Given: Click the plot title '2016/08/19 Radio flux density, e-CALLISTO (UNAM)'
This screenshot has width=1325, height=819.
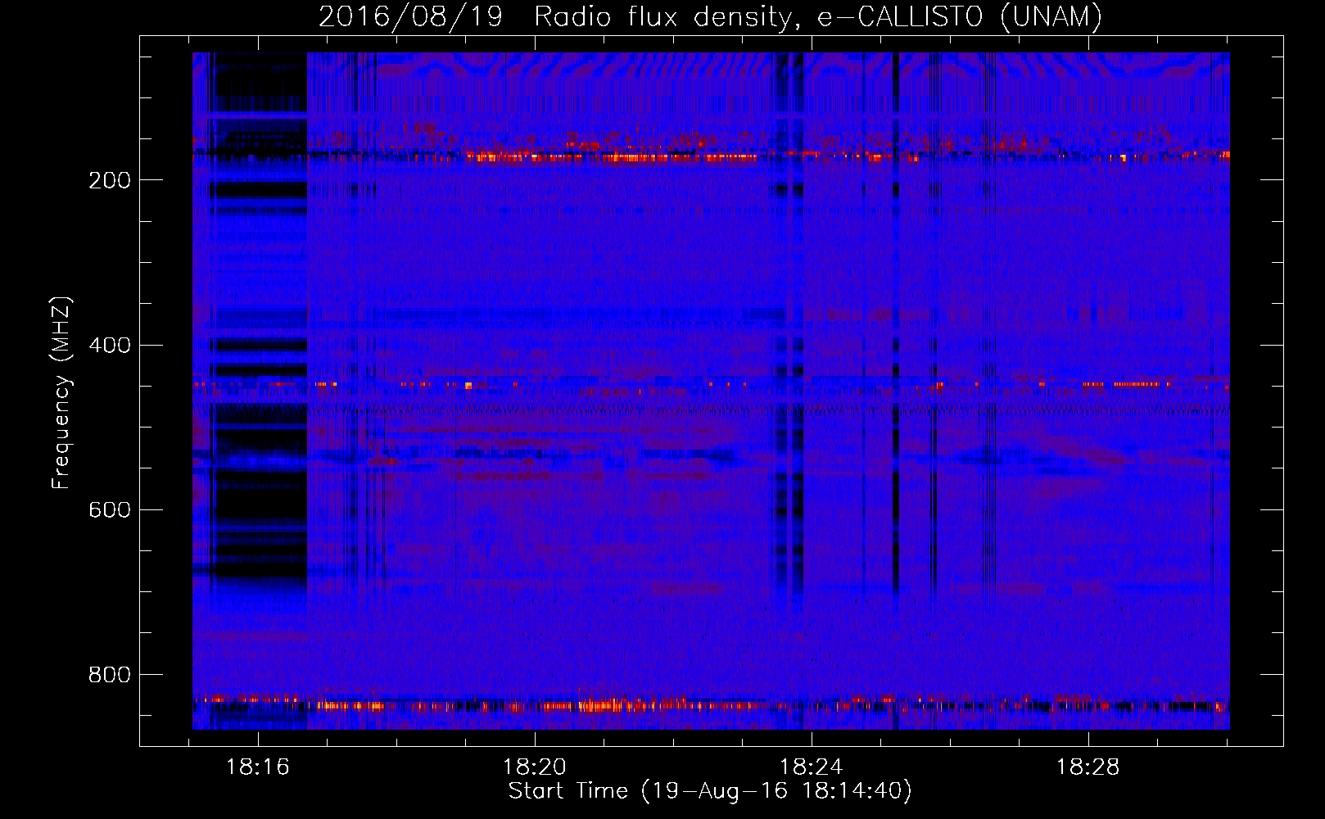Looking at the screenshot, I should [x=710, y=16].
